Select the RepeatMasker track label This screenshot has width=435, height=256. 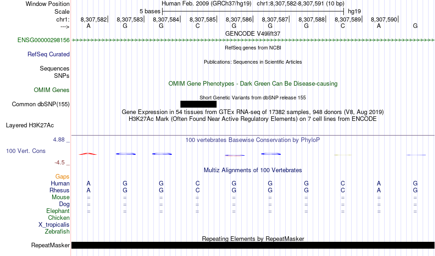(50, 245)
